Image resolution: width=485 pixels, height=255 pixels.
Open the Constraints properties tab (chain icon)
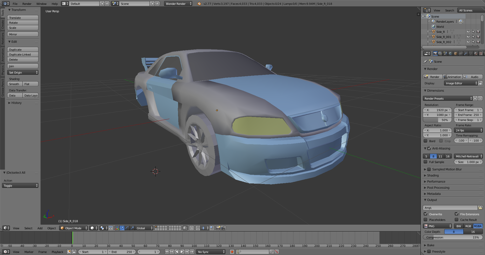tap(461, 53)
